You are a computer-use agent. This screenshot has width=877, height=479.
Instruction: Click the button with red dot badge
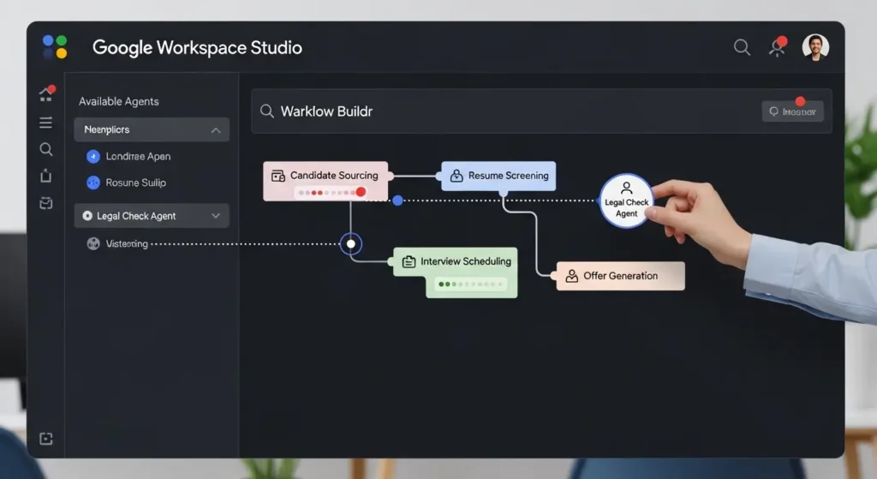[792, 111]
